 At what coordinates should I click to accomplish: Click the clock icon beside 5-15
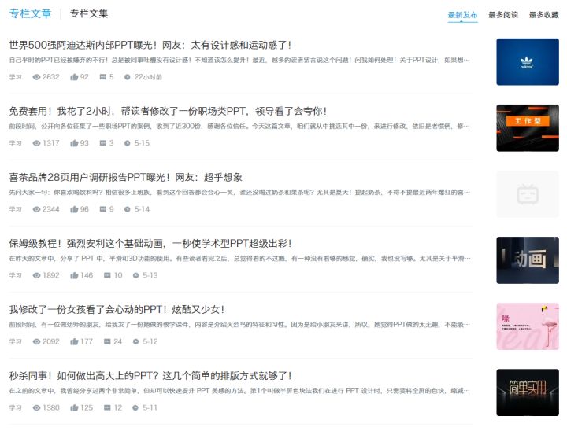pyautogui.click(x=128, y=143)
